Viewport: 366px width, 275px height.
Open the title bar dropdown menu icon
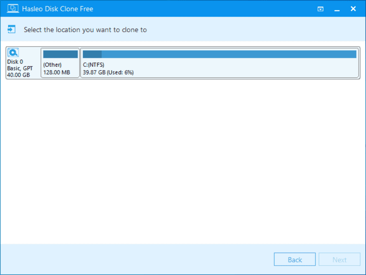320,9
